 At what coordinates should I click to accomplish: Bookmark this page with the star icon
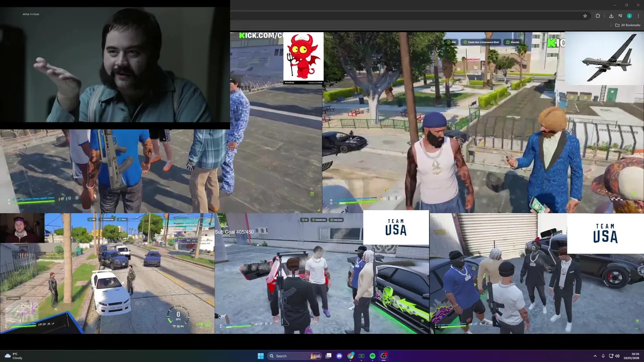point(585,16)
